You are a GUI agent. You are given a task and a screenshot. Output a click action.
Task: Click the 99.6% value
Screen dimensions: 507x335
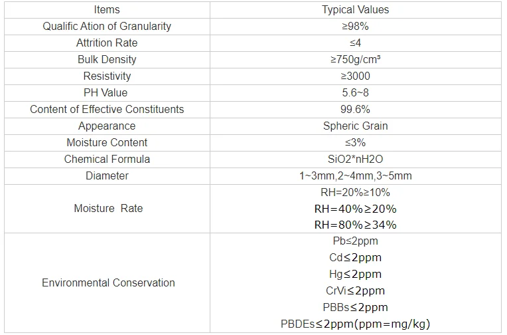(355, 110)
